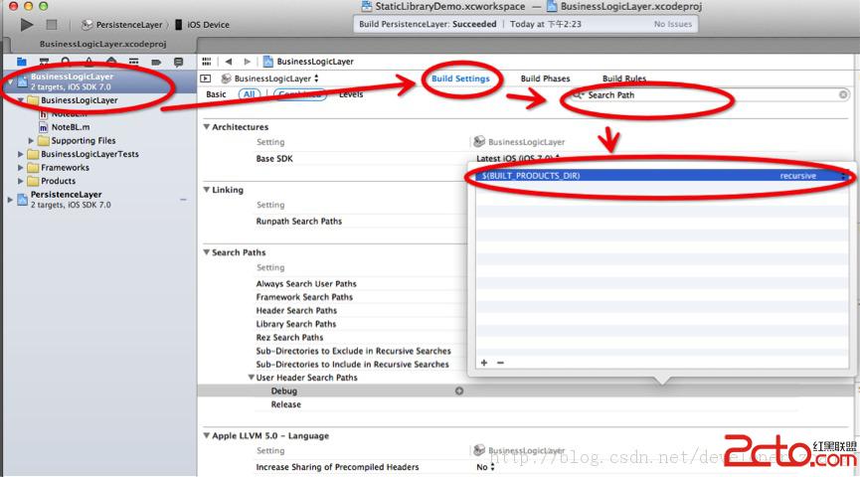Select the BusinessLogicLayer.xcodeproj window tab
The height and width of the screenshot is (477, 860).
coord(102,44)
